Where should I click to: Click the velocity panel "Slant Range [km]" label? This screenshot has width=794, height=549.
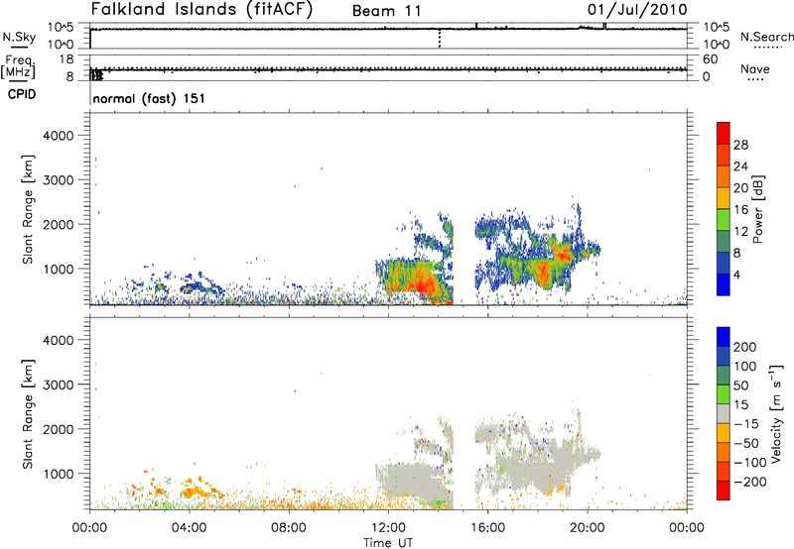click(x=28, y=414)
